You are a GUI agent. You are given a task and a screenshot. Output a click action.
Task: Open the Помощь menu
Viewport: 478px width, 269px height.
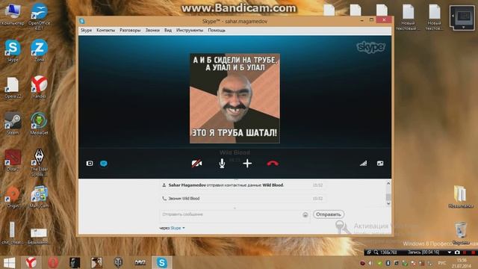click(217, 30)
